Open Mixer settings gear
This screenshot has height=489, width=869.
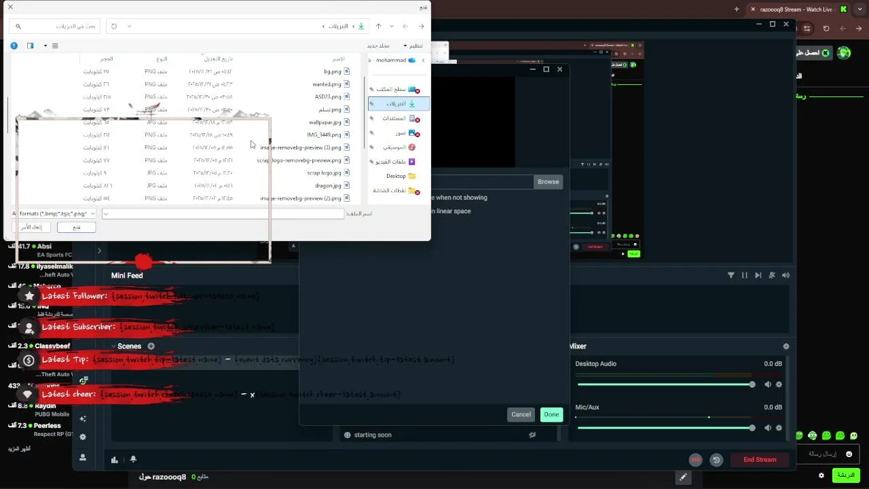[x=786, y=346]
